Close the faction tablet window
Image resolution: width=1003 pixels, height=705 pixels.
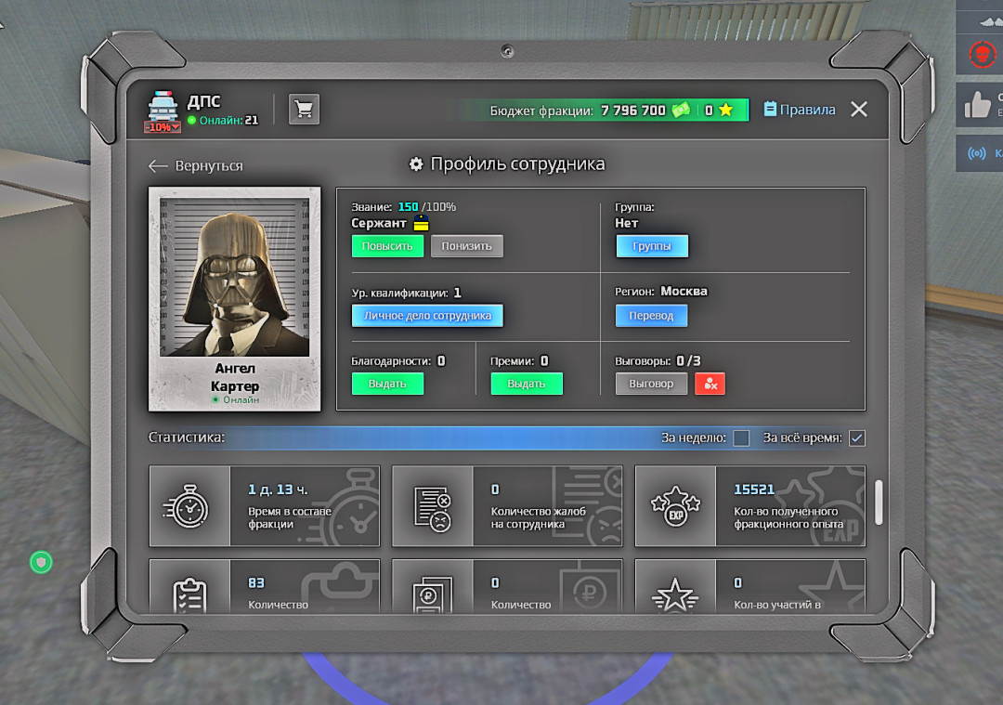(859, 110)
